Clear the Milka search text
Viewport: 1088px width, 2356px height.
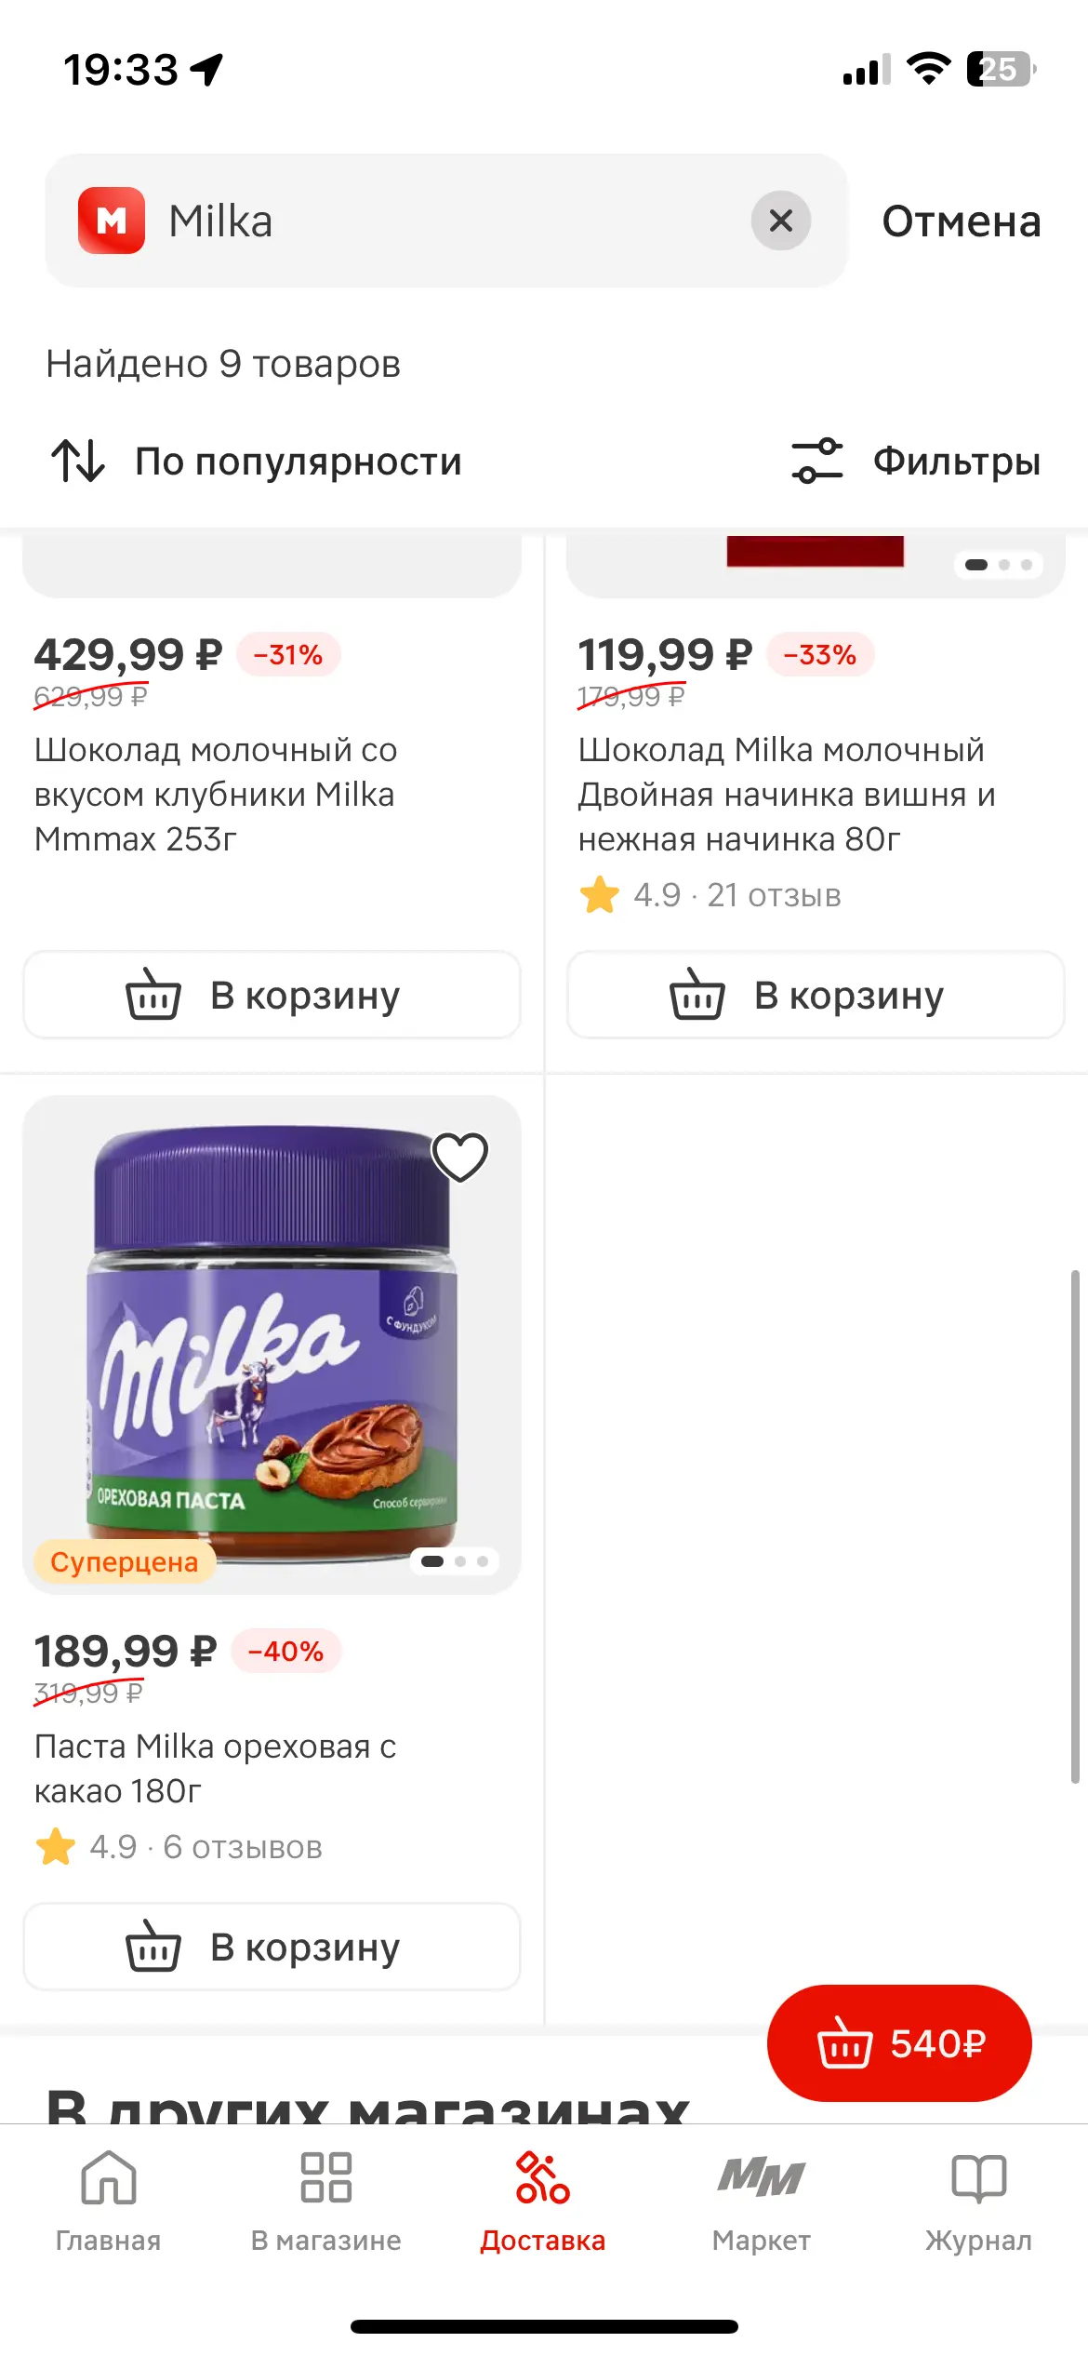coord(781,221)
